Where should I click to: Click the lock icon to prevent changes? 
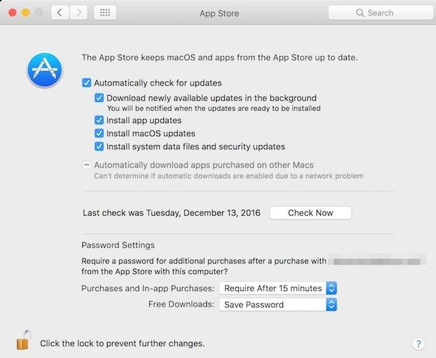[24, 340]
